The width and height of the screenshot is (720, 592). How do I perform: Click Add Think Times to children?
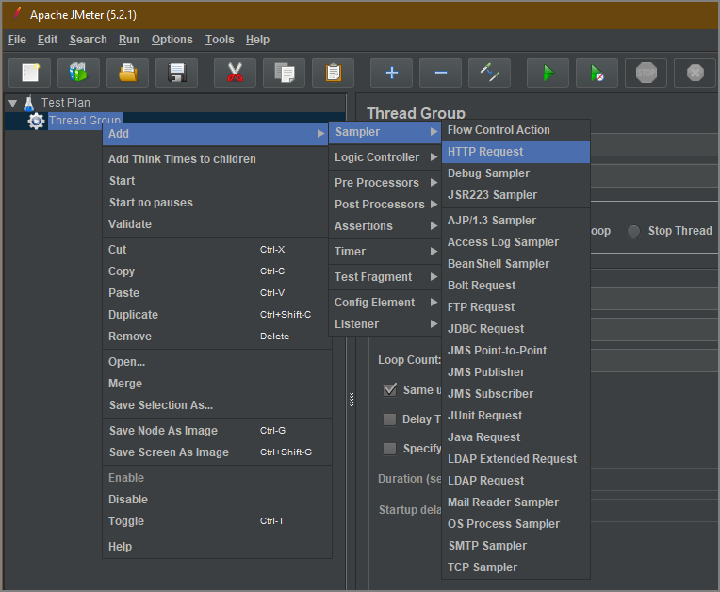click(217, 159)
